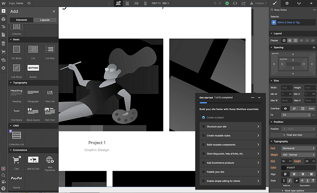Open the typography color swatch

tap(285, 168)
